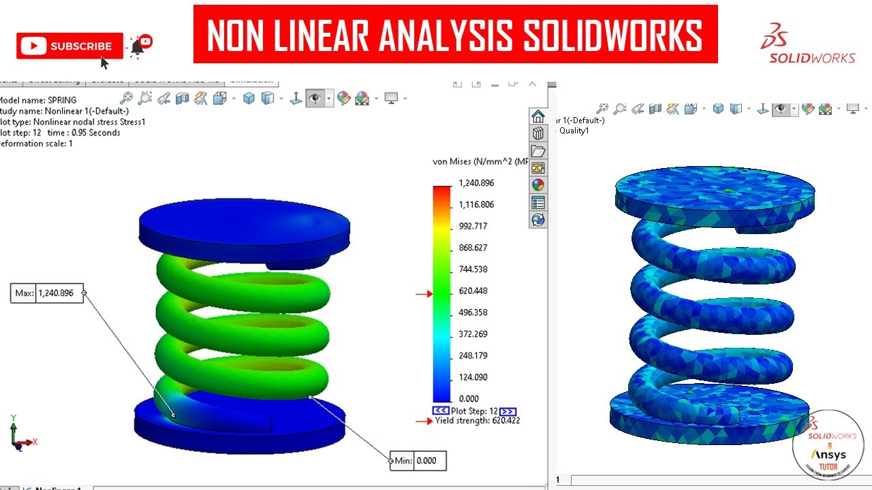The width and height of the screenshot is (872, 490).
Task: Click Apply Scene icon in the right mesh window
Action: pos(826,108)
